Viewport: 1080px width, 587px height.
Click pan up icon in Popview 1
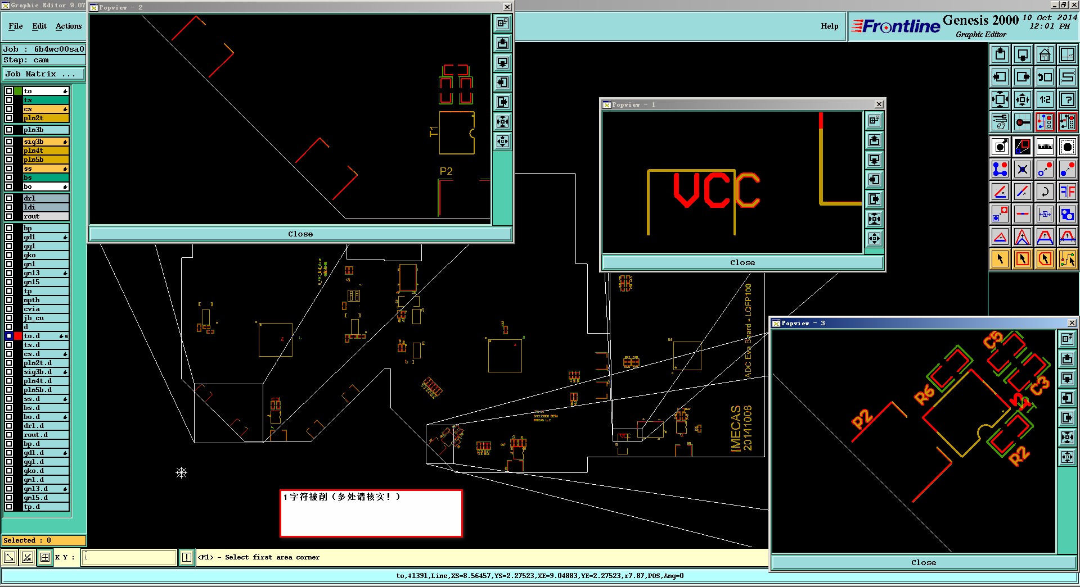point(874,140)
